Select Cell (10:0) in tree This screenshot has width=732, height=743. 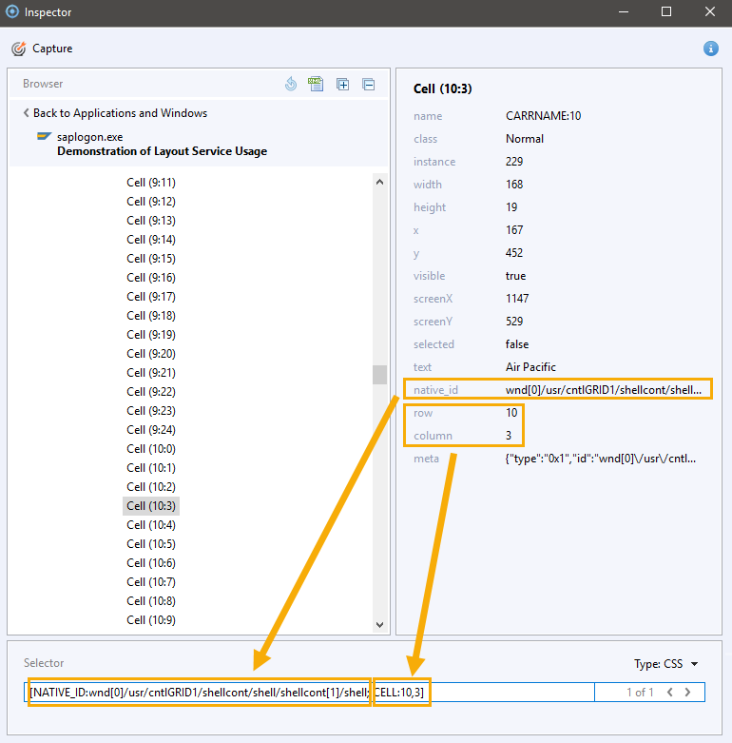pyautogui.click(x=151, y=449)
